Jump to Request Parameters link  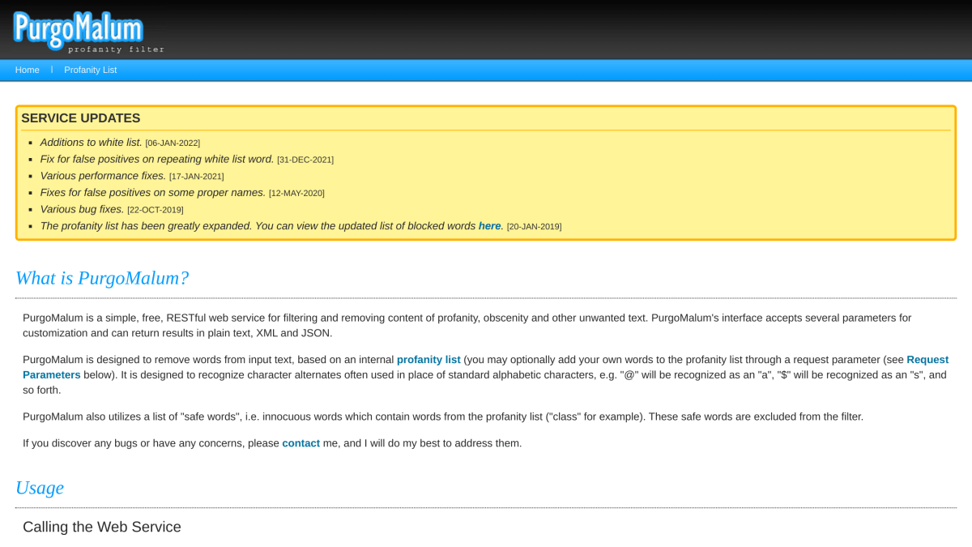point(485,367)
